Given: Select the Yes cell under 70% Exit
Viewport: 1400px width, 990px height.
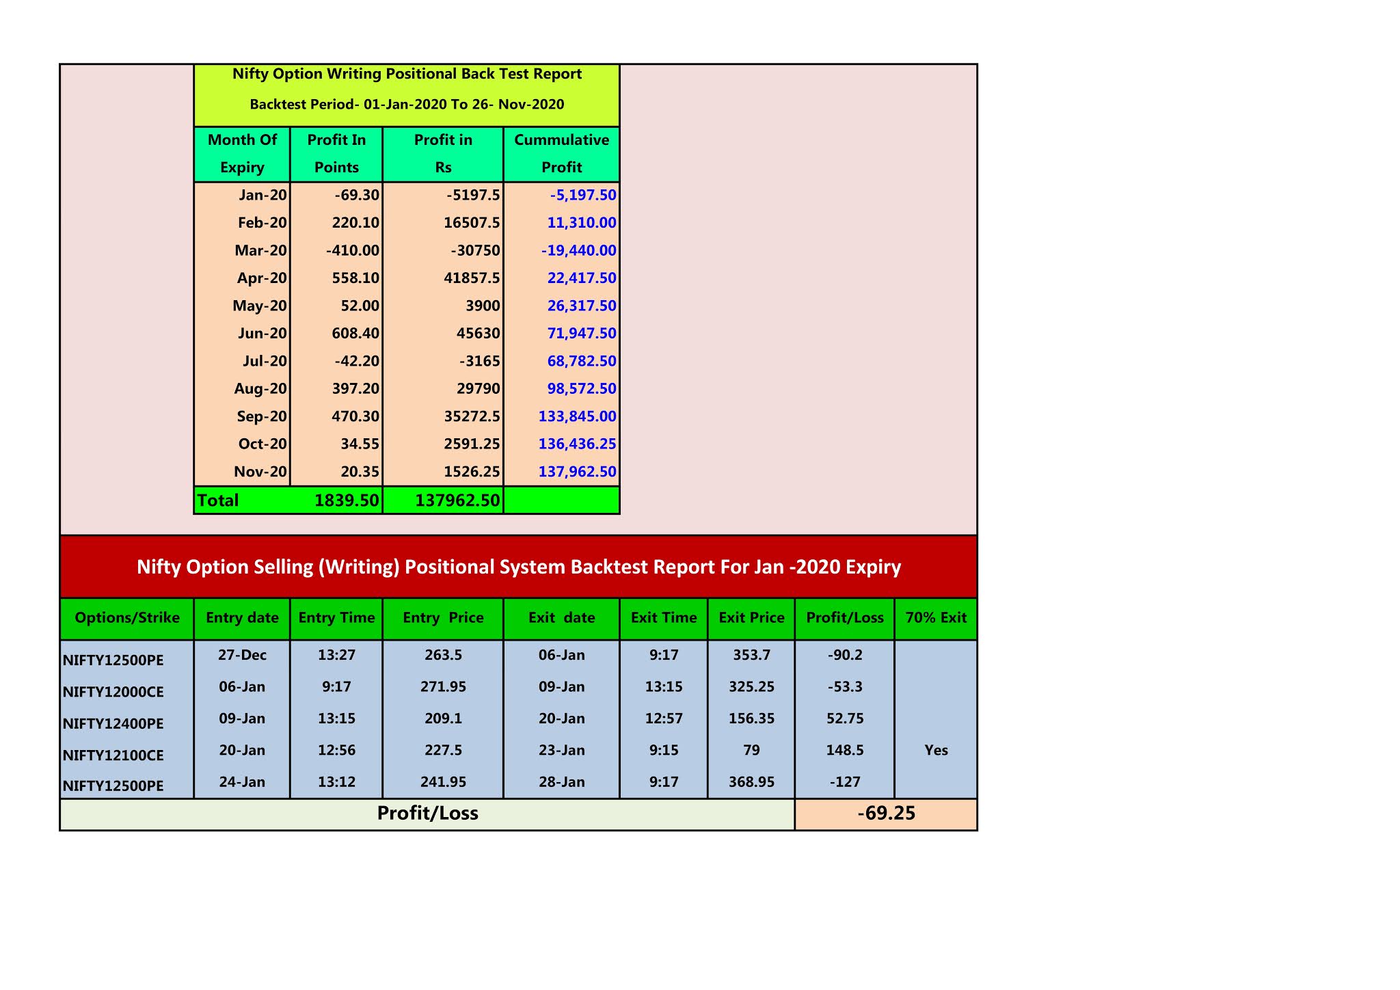Looking at the screenshot, I should [x=937, y=750].
